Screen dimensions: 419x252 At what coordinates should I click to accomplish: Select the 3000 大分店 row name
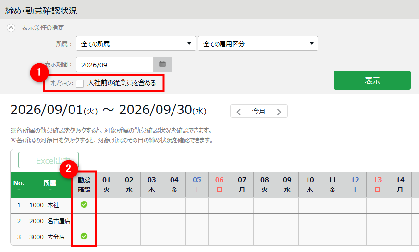point(47,237)
